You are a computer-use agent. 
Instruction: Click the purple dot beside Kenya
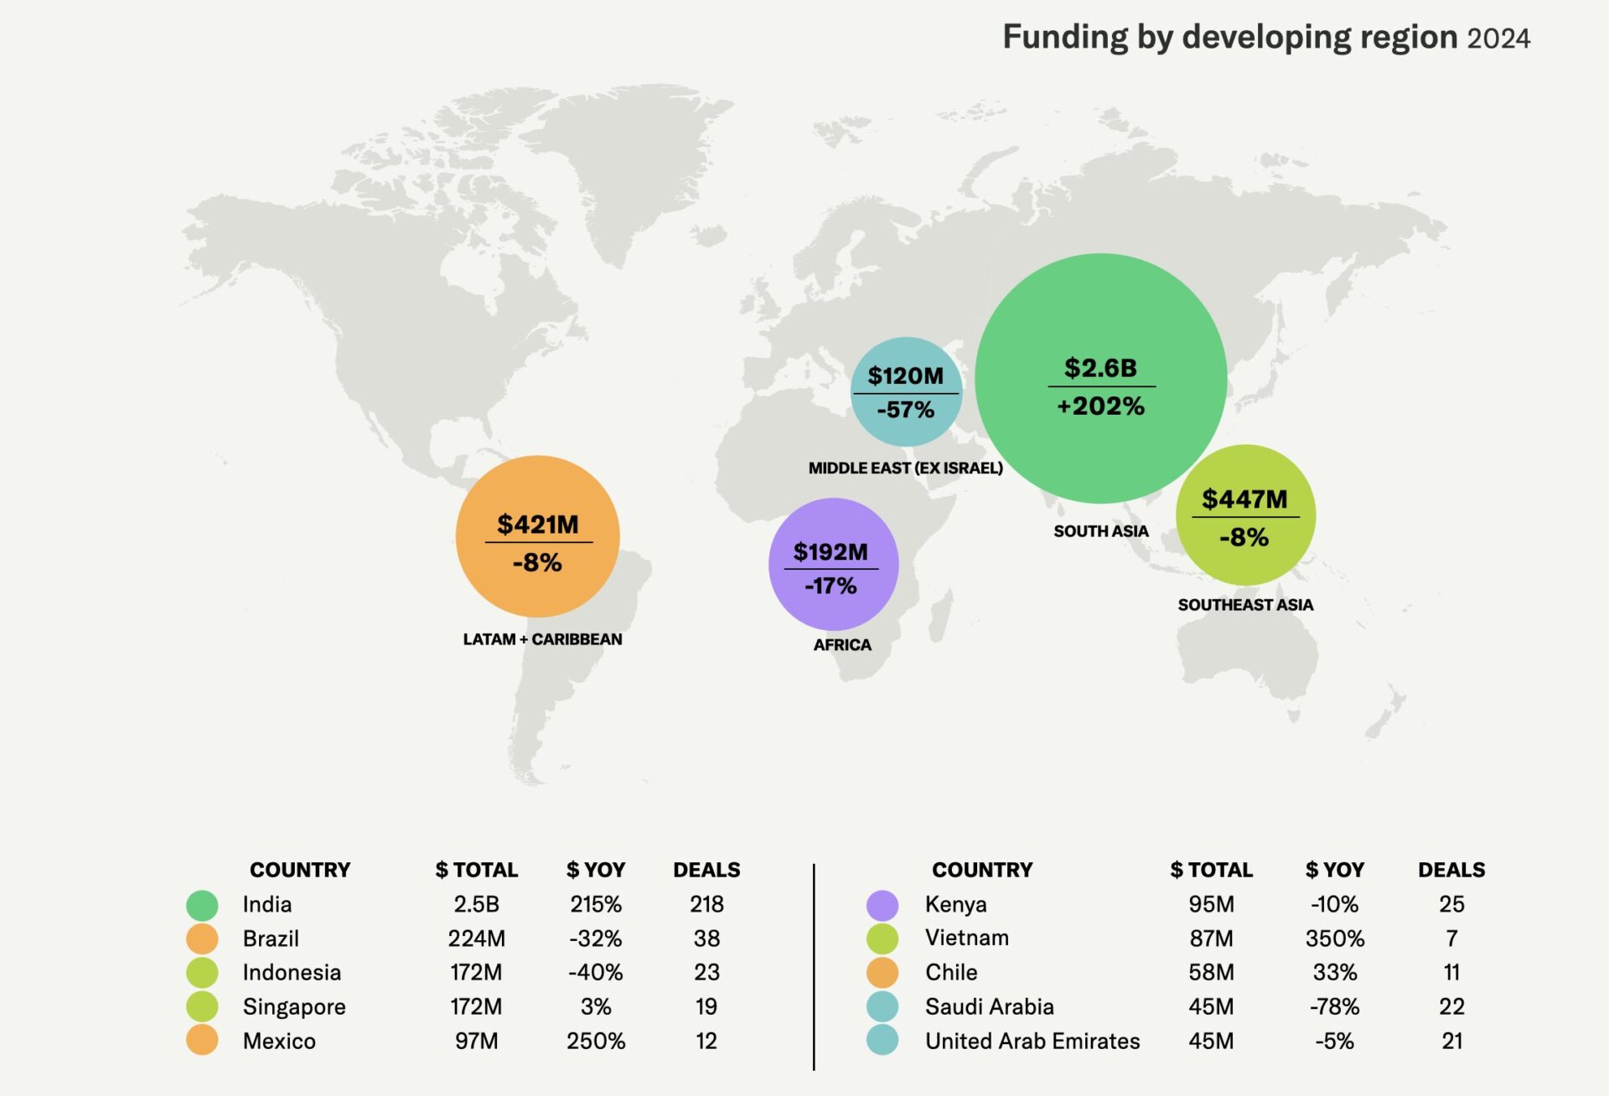click(x=882, y=905)
